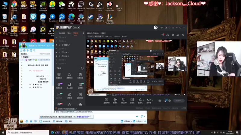Start video co-streaming microphone tool
The height and width of the screenshot is (135, 241).
[59, 86]
